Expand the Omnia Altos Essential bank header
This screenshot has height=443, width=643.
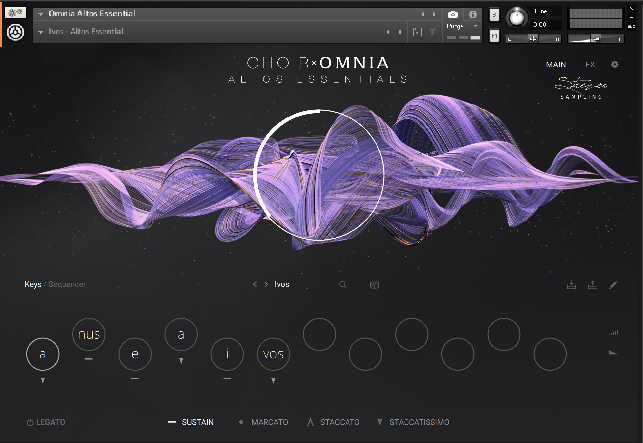coord(40,14)
